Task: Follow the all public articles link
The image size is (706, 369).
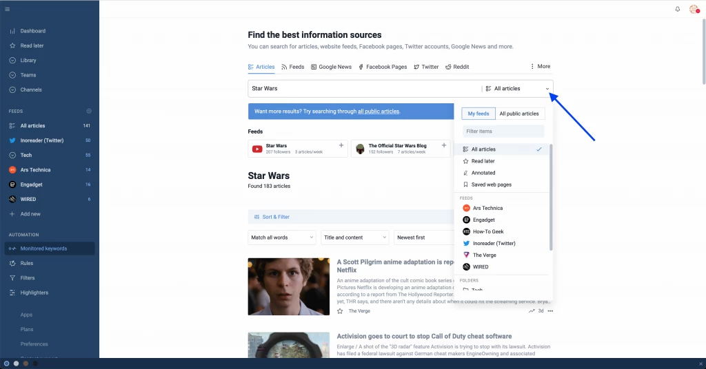Action: pyautogui.click(x=379, y=112)
